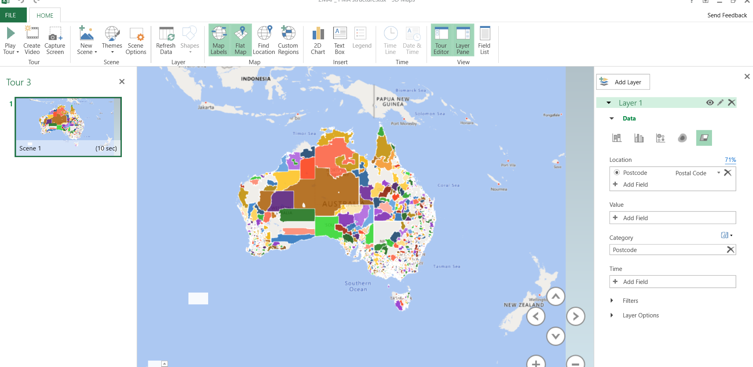Open Custom Regions in the ribbon
Image resolution: width=753 pixels, height=367 pixels.
288,41
